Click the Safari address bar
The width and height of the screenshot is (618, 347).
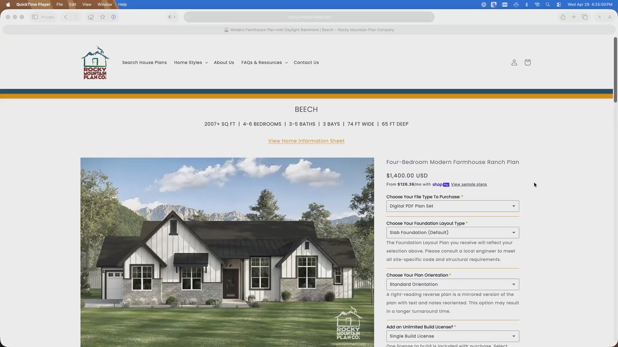pyautogui.click(x=309, y=17)
